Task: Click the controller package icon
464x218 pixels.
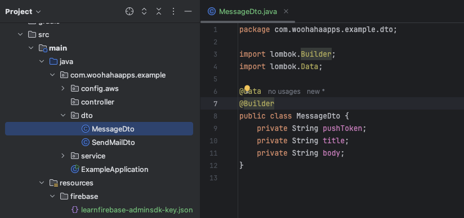Action: (x=74, y=102)
